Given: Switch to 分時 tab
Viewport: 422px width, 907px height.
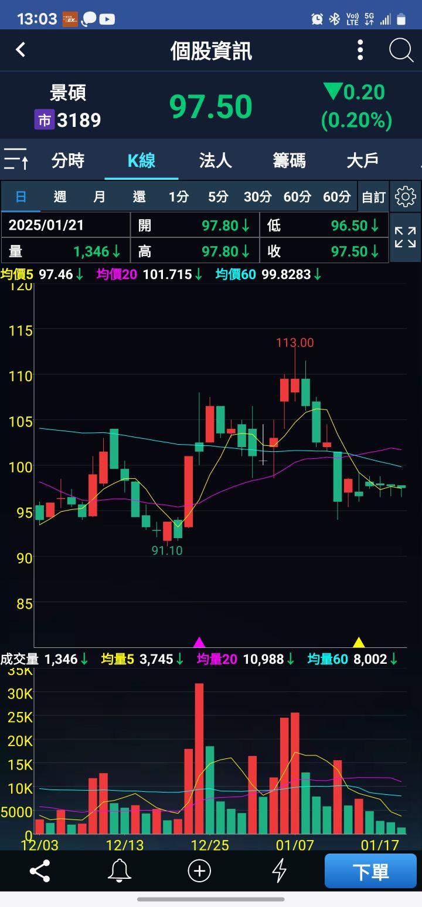Looking at the screenshot, I should pos(68,160).
